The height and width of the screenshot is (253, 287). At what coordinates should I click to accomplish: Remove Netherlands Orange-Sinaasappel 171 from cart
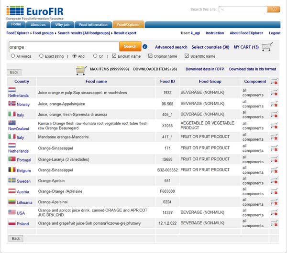click(274, 148)
